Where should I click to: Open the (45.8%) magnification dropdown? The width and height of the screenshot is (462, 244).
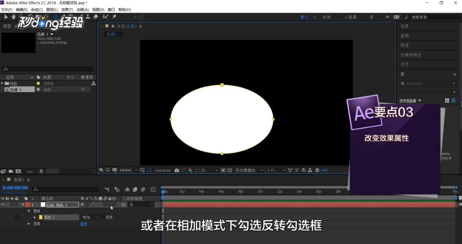point(128,170)
